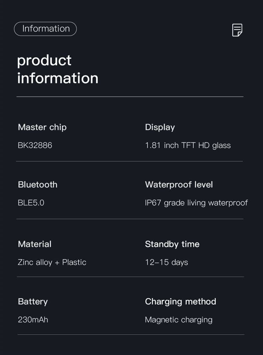Image resolution: width=263 pixels, height=355 pixels.
Task: Select the BLE5.0 value
Action: click(x=31, y=203)
